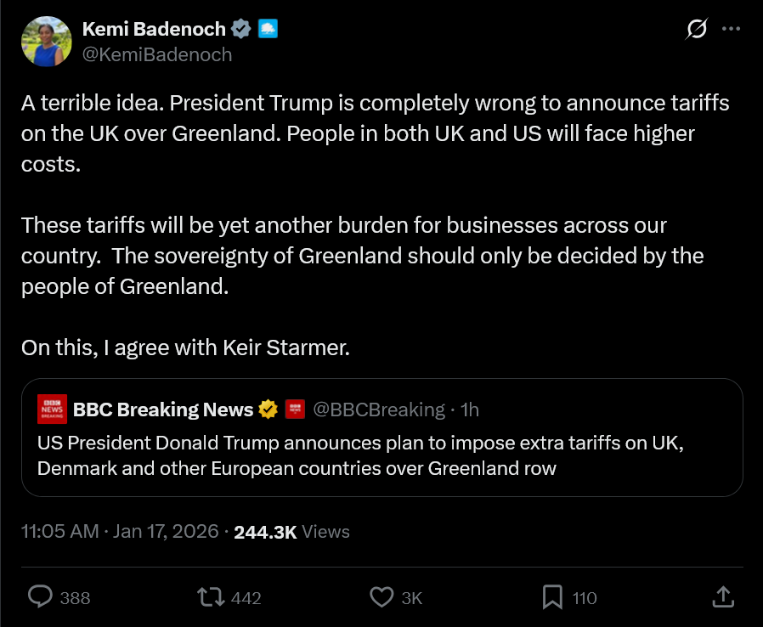Click the Kemi Badenoch display name
The width and height of the screenshot is (763, 627).
(154, 29)
